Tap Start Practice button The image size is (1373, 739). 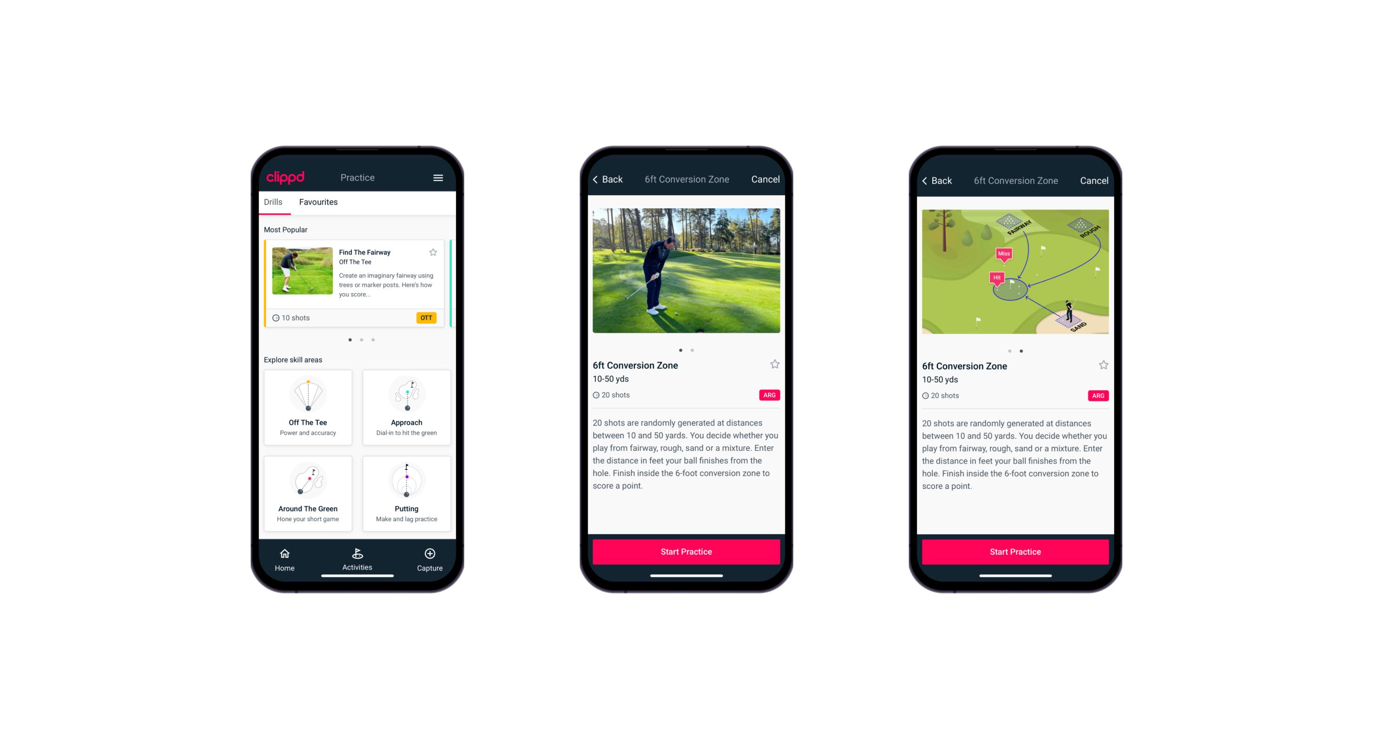coord(686,552)
